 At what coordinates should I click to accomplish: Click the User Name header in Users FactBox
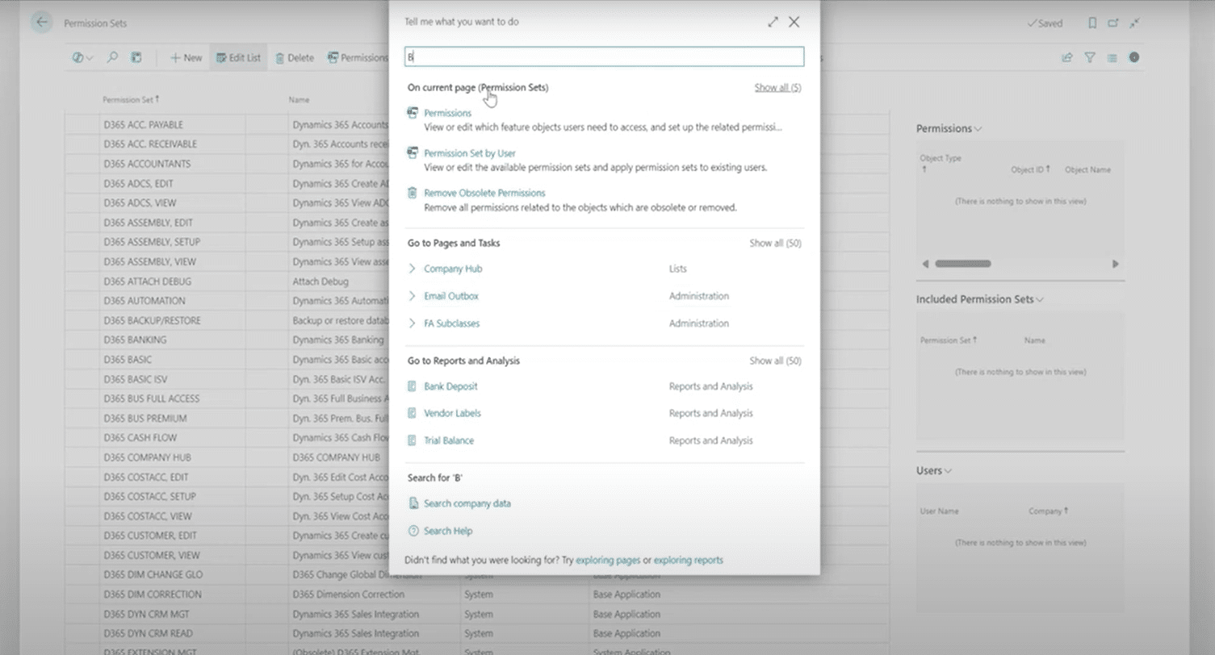click(x=940, y=511)
